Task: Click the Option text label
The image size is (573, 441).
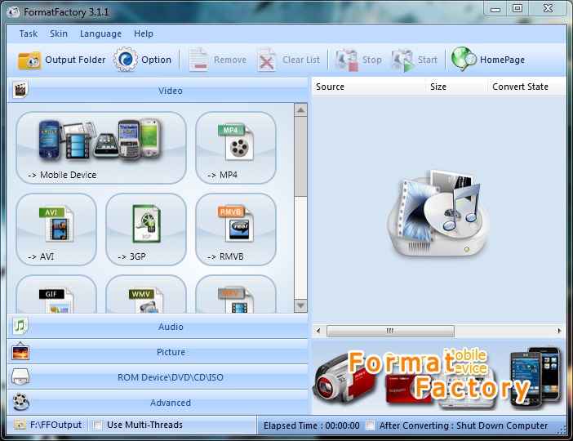Action: click(x=156, y=60)
